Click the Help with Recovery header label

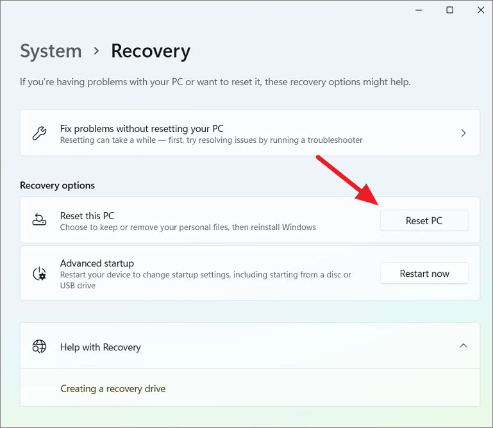[x=100, y=347]
